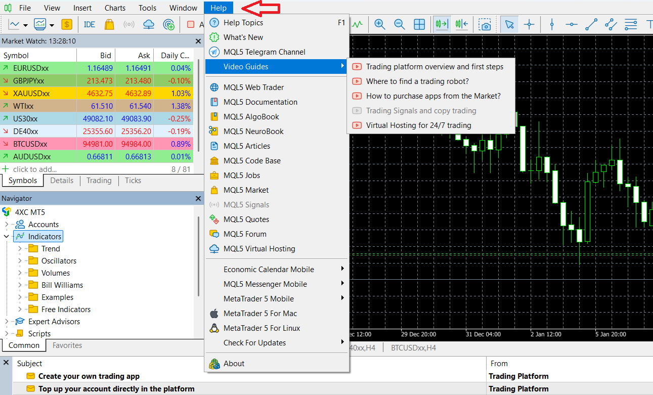Screen dimensions: 653x395
Task: Open the Charts menu
Action: click(x=115, y=8)
